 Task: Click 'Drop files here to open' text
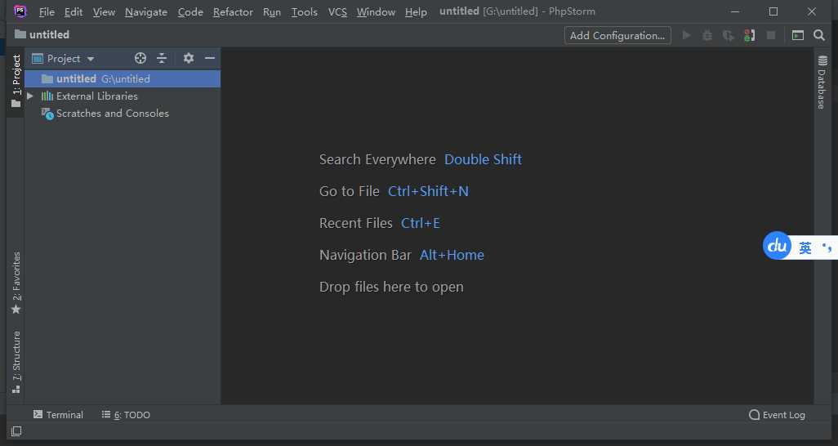[391, 288]
